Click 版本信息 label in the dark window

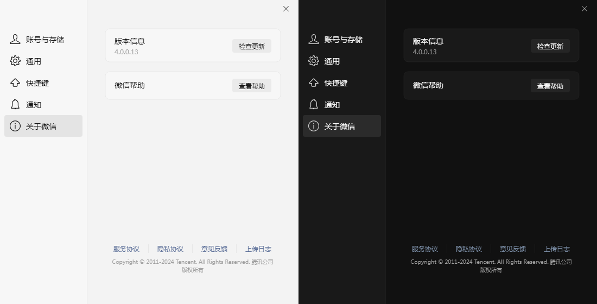[428, 41]
